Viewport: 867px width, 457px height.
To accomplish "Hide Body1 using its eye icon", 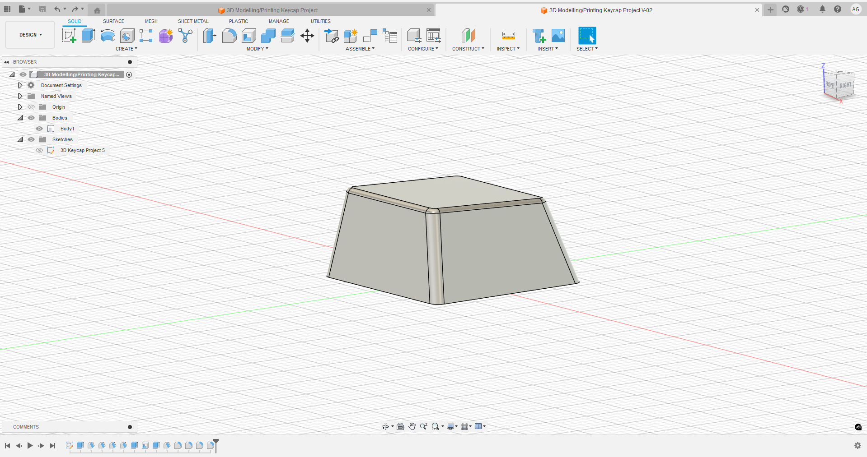I will coord(39,129).
